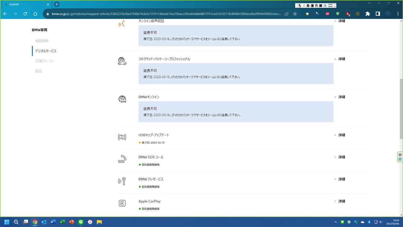Go back with browser back arrow
Image resolution: width=403 pixels, height=227 pixels.
(5, 14)
